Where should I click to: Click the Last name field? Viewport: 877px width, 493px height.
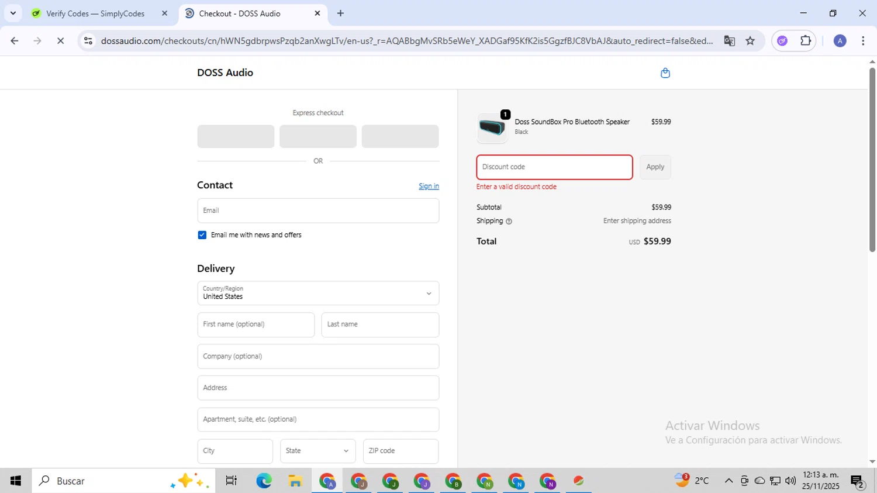tap(380, 325)
